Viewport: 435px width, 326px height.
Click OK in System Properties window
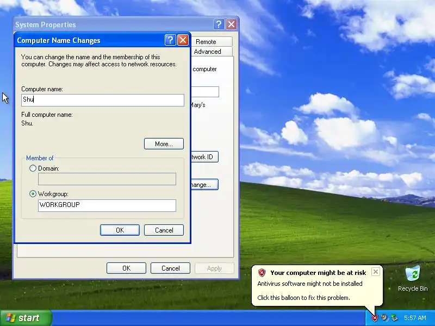coord(126,268)
